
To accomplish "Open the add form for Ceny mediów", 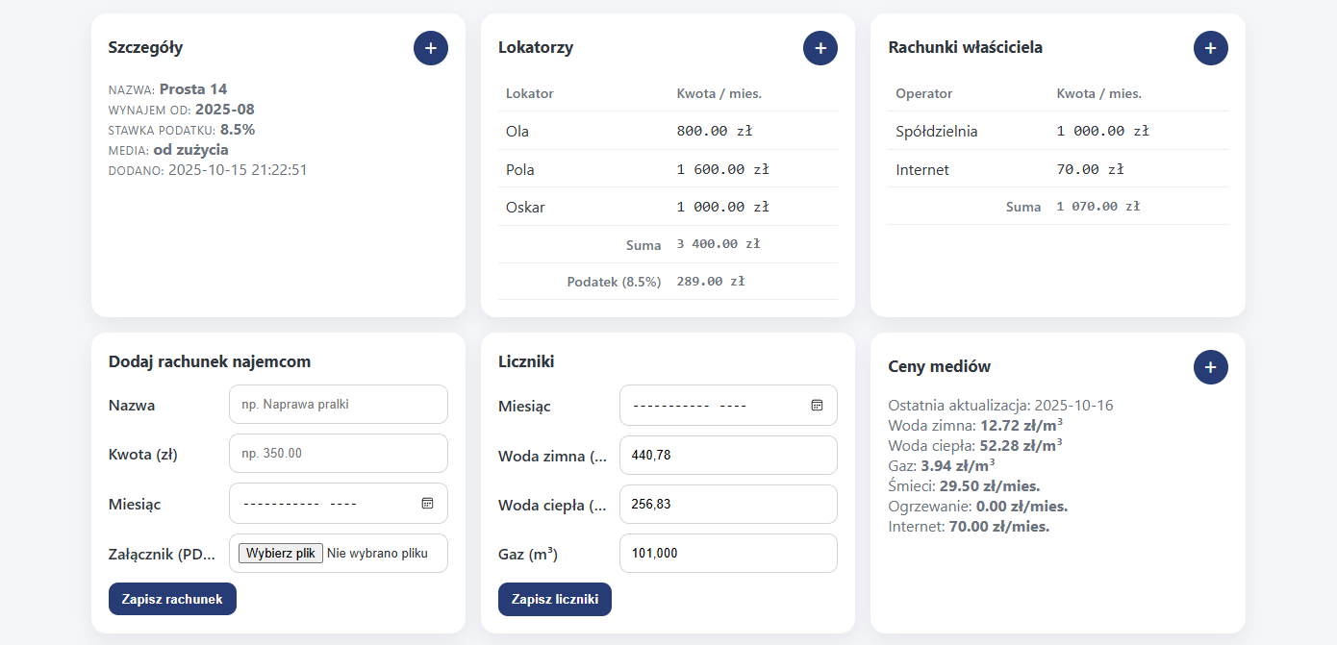I will tap(1210, 367).
